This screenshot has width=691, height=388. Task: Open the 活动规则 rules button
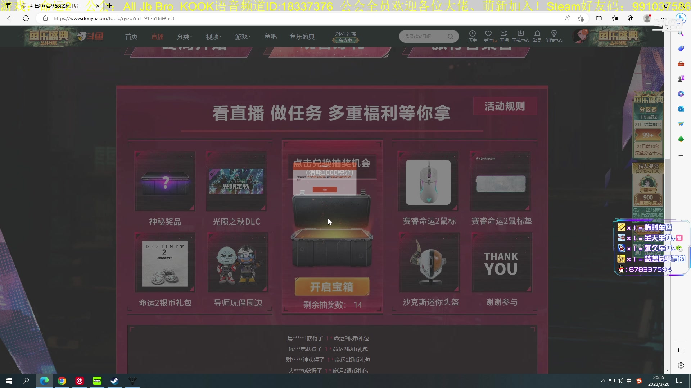pyautogui.click(x=505, y=106)
